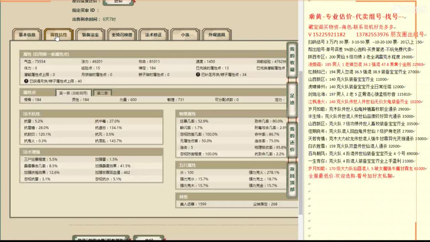Click the 还价 button at top
The image size is (430, 242).
(118, 2)
